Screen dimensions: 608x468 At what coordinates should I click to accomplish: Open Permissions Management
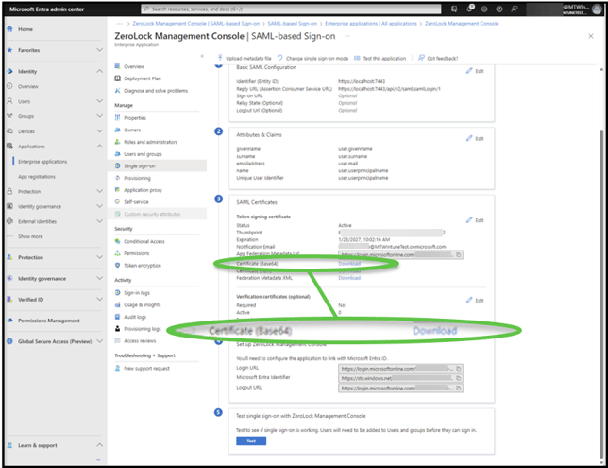[x=49, y=321]
